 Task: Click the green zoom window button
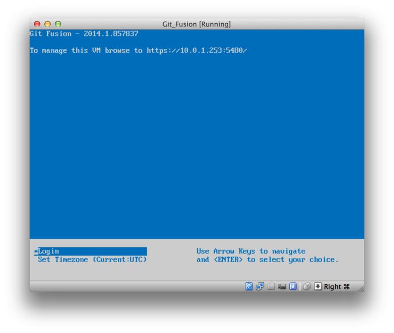(59, 24)
